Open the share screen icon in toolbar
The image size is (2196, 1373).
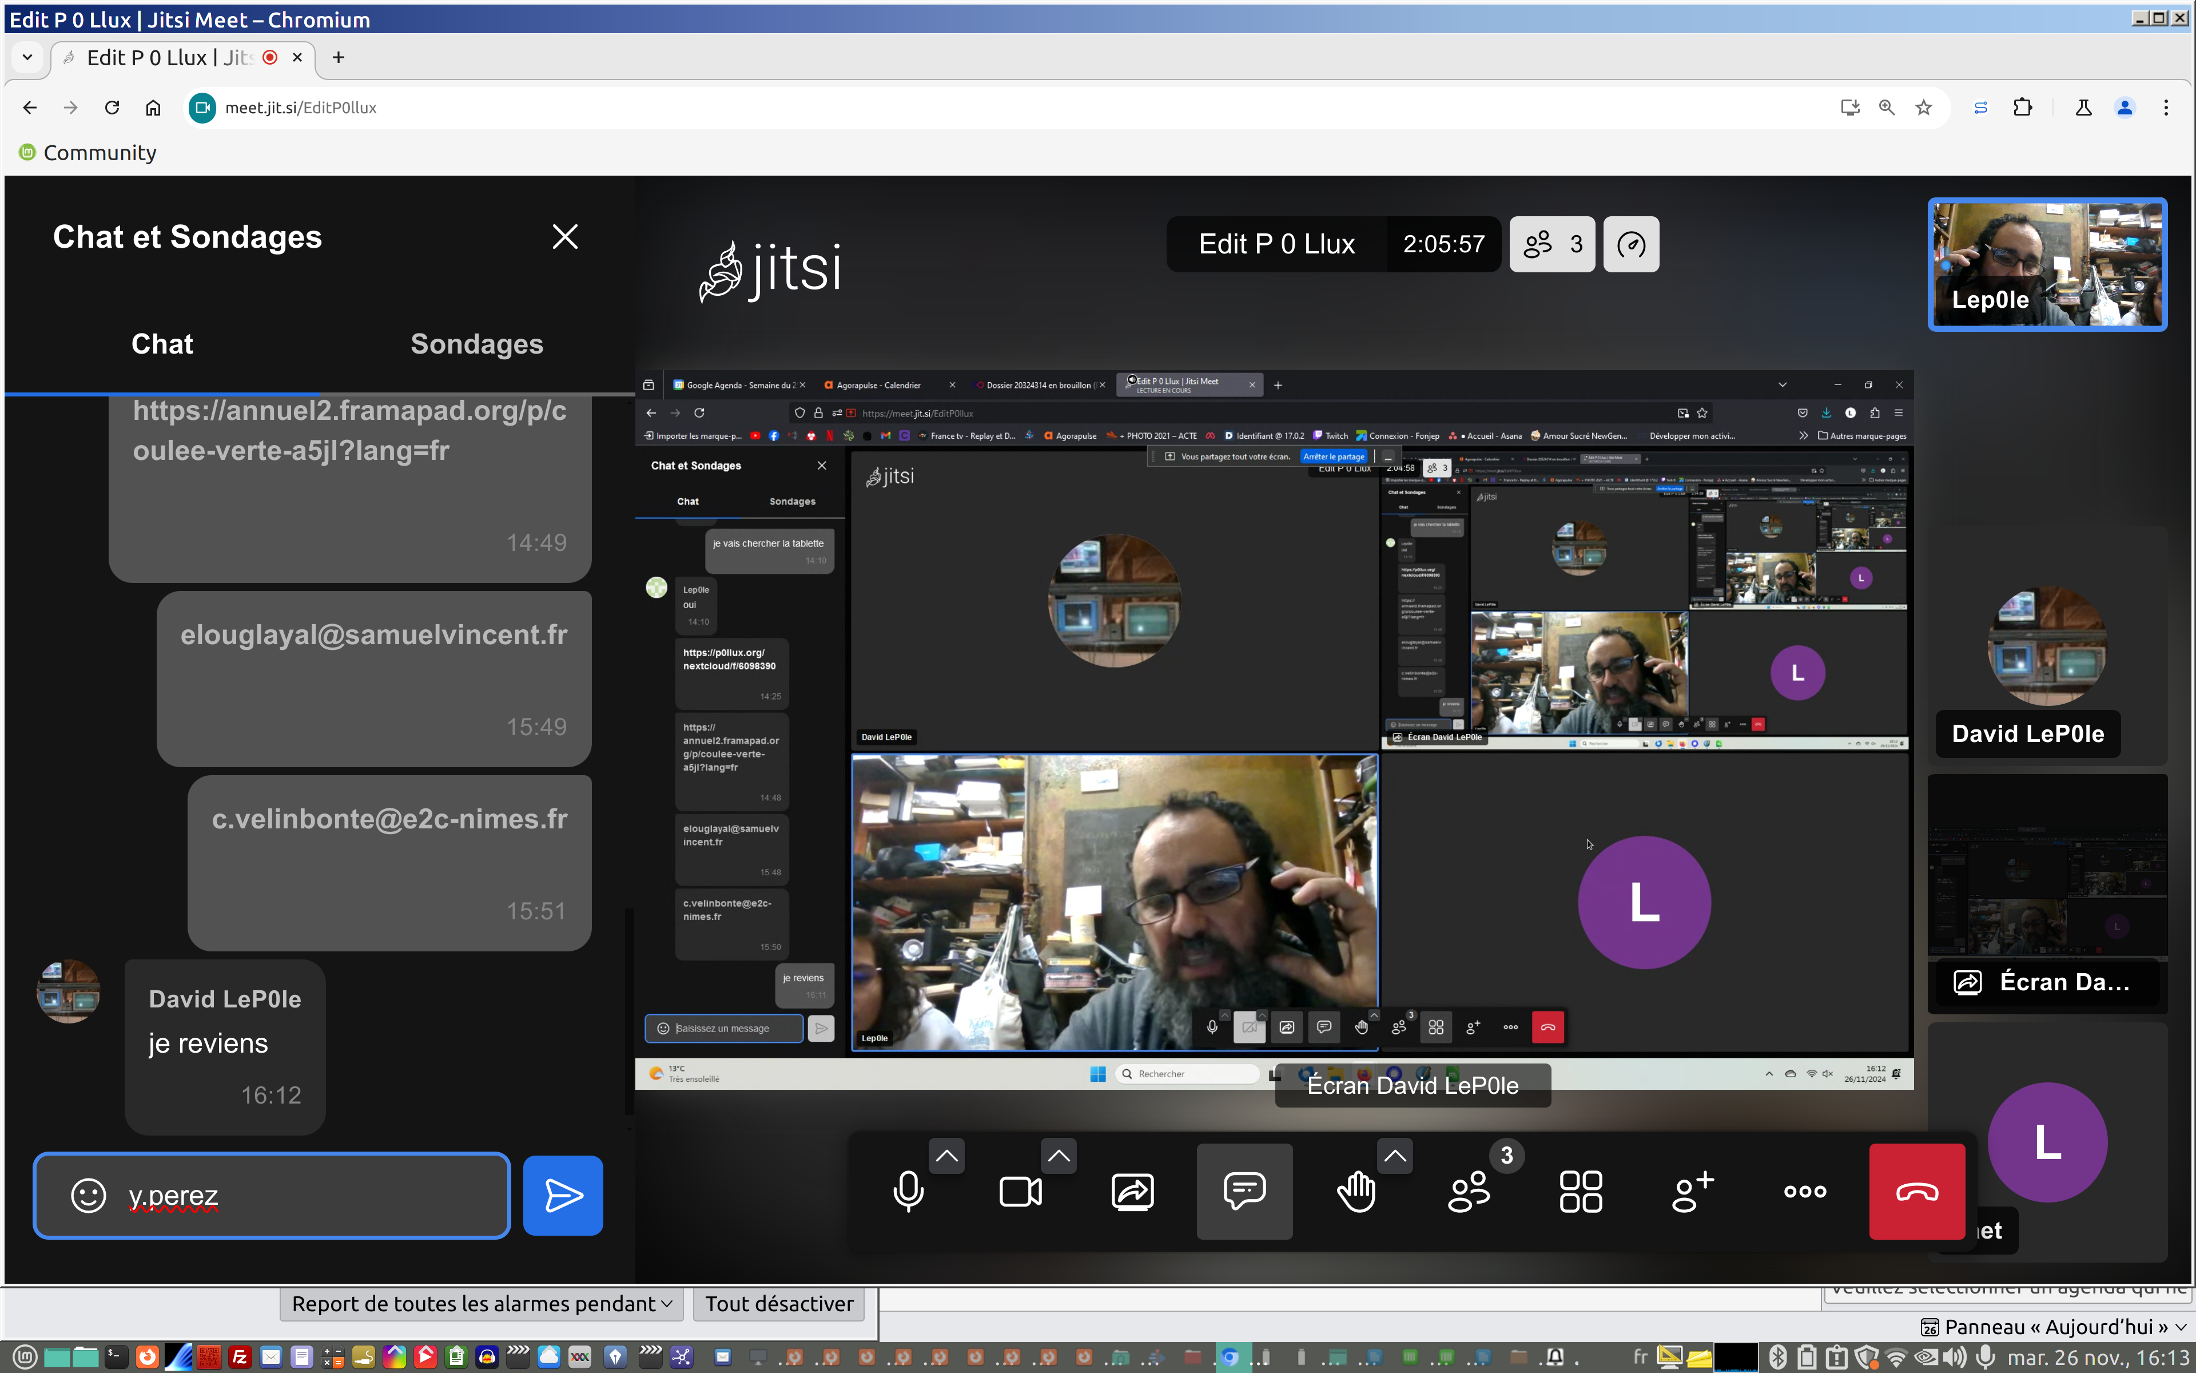click(1132, 1192)
